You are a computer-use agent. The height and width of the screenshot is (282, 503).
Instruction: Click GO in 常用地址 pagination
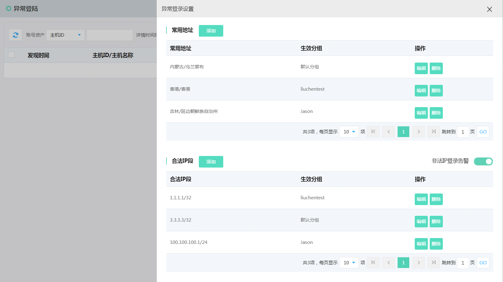[x=483, y=132]
